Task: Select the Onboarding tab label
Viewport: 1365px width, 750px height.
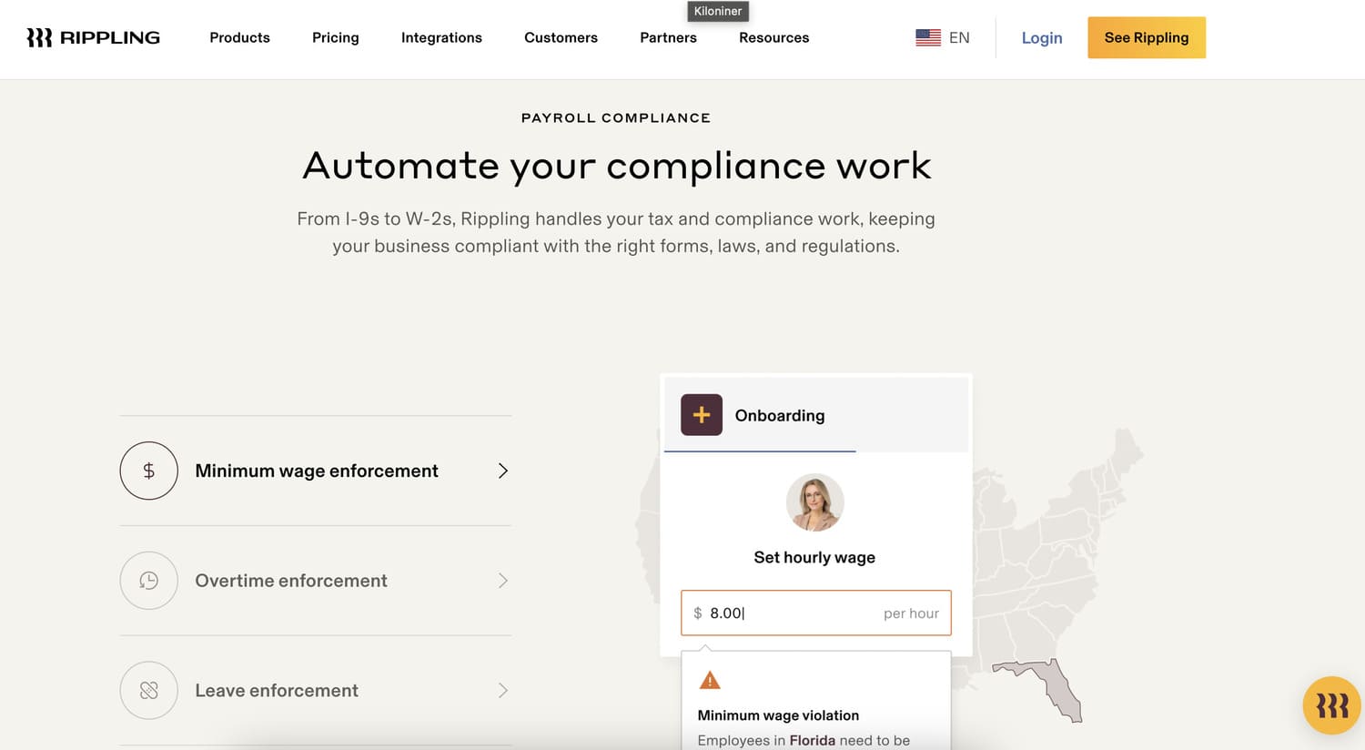Action: [780, 415]
